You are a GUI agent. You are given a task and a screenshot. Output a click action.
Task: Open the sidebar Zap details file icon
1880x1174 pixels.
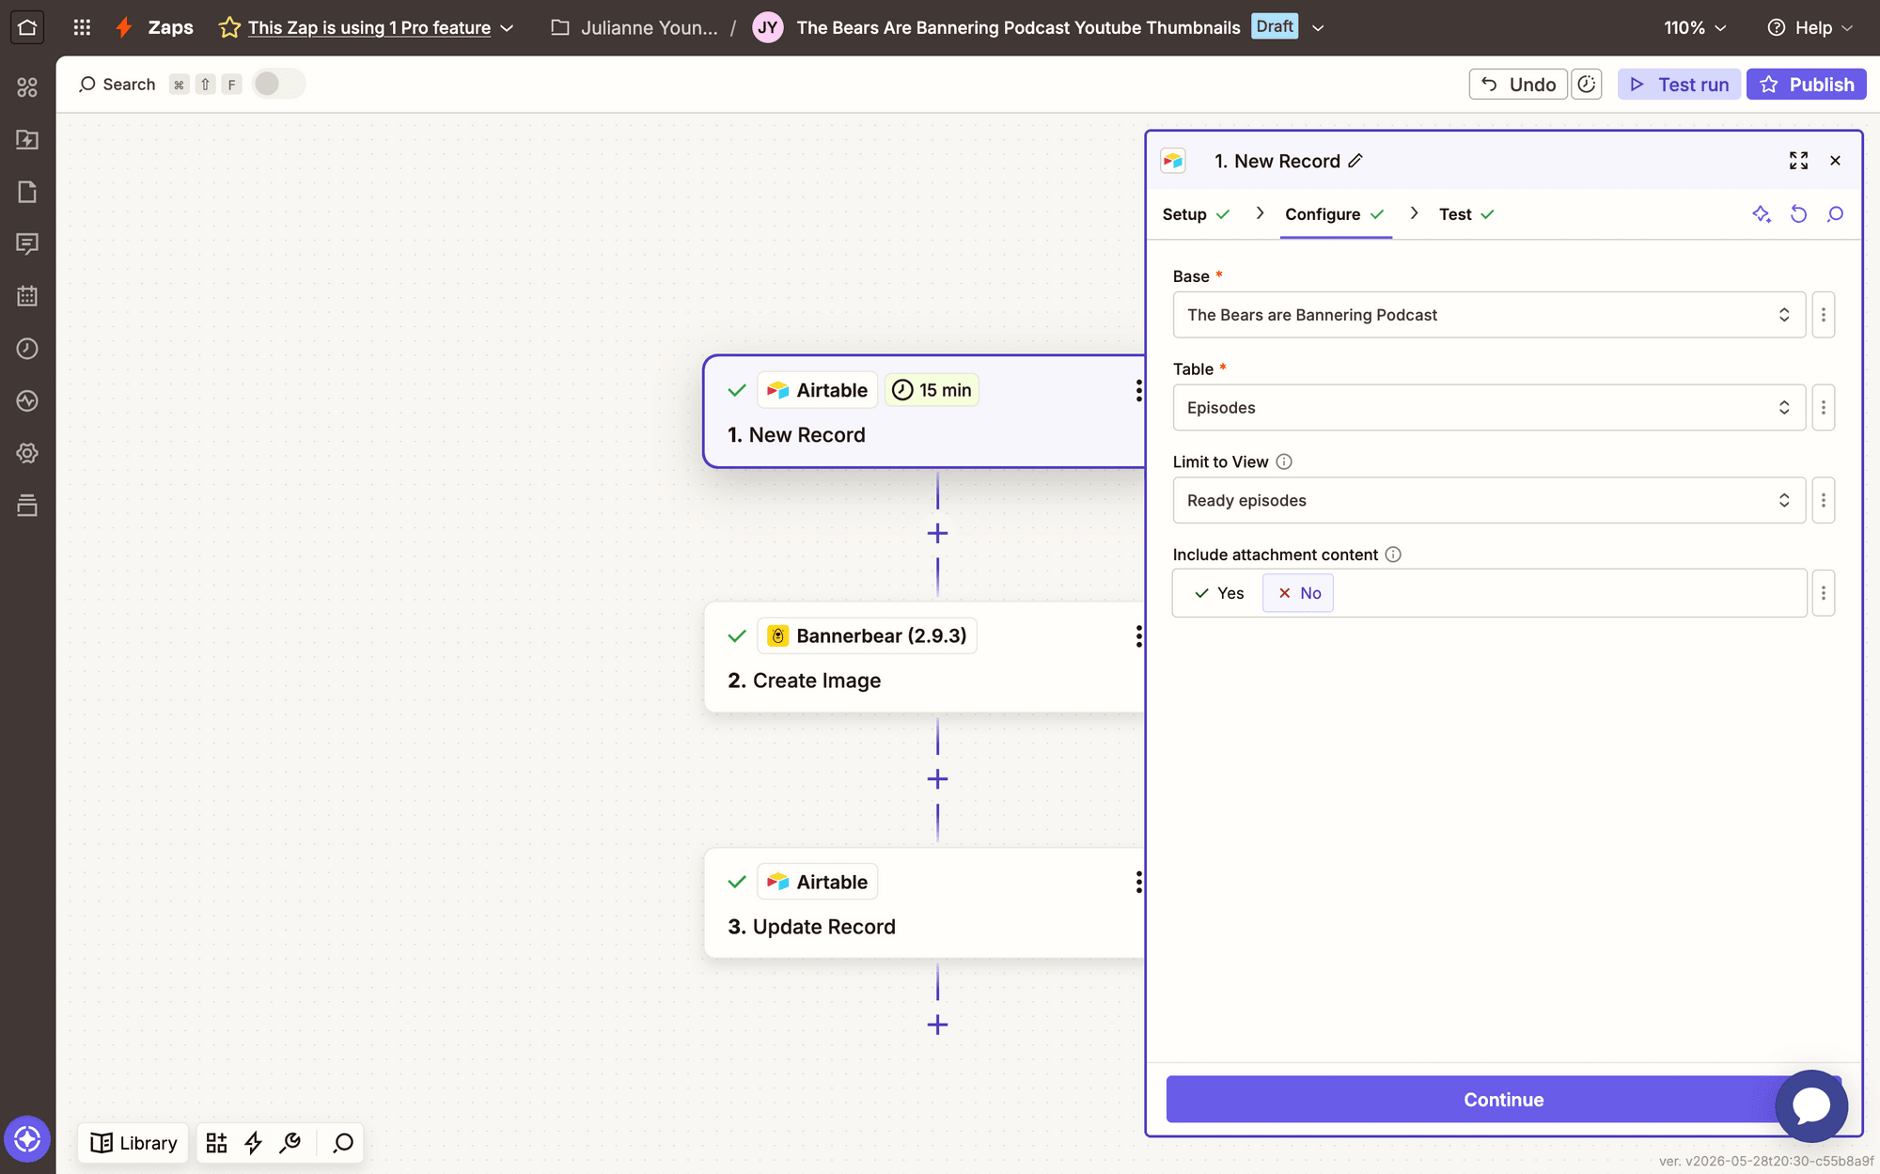click(x=27, y=192)
